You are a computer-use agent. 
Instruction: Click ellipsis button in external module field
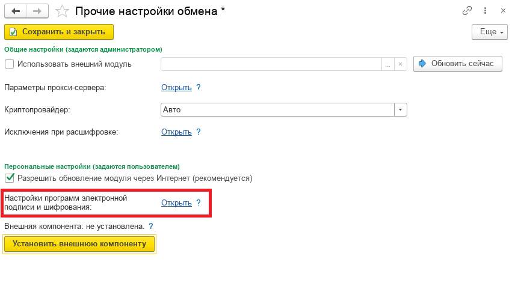(x=388, y=64)
